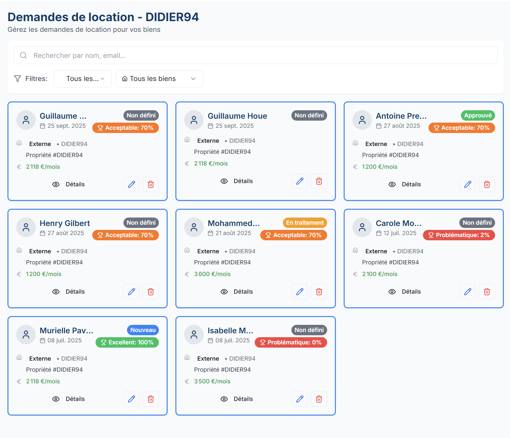The width and height of the screenshot is (510, 438).
Task: Click the 'Nouveau' status badge
Action: (x=143, y=330)
